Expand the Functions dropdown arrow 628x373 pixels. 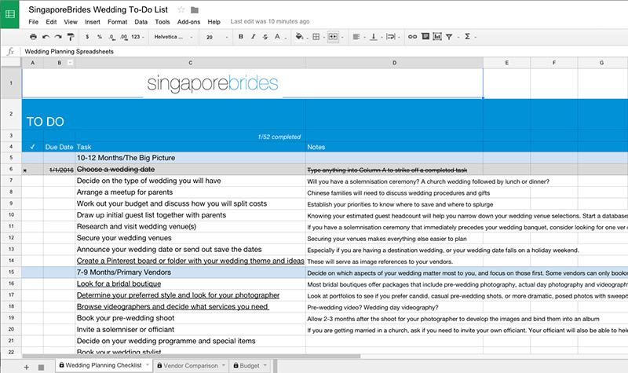[x=476, y=37]
